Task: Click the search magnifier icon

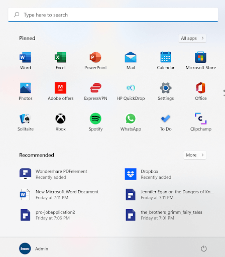Action: (17, 15)
